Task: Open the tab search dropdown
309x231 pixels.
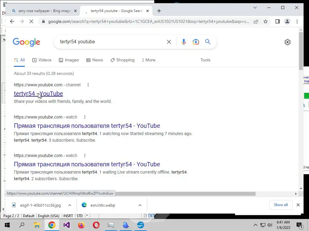Action: pos(255,8)
